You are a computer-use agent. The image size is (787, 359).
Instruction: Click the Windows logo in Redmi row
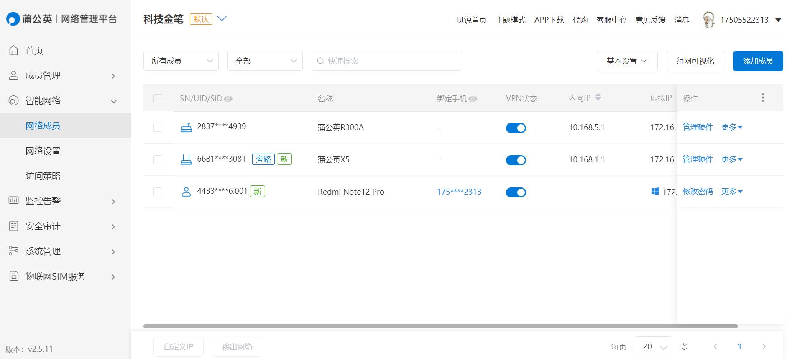click(655, 191)
